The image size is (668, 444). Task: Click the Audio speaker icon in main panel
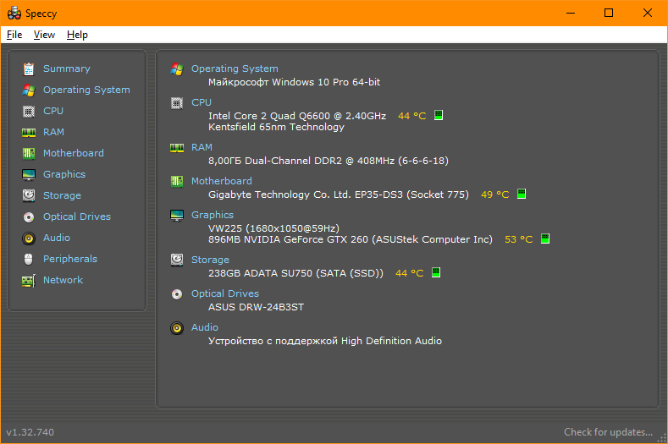point(177,328)
